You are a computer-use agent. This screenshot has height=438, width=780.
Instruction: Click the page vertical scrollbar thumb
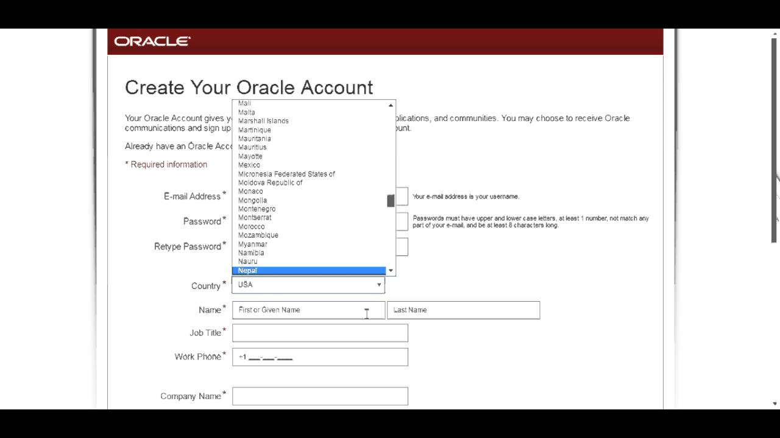(775, 140)
